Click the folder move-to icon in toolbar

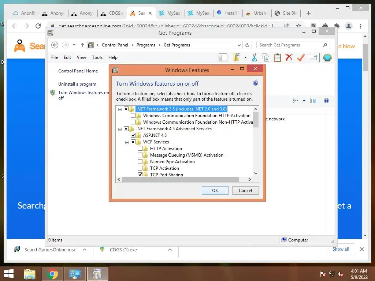coord(237,57)
